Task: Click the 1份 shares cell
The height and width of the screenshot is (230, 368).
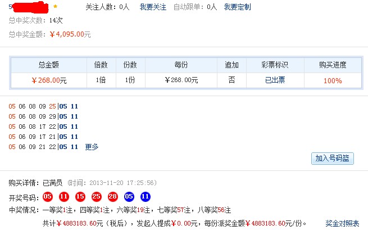Action: tap(130, 80)
